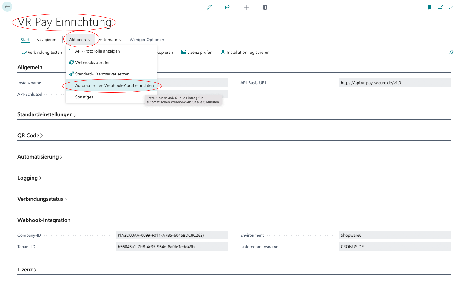Click the pencil edit icon
The image size is (455, 282).
click(x=209, y=7)
